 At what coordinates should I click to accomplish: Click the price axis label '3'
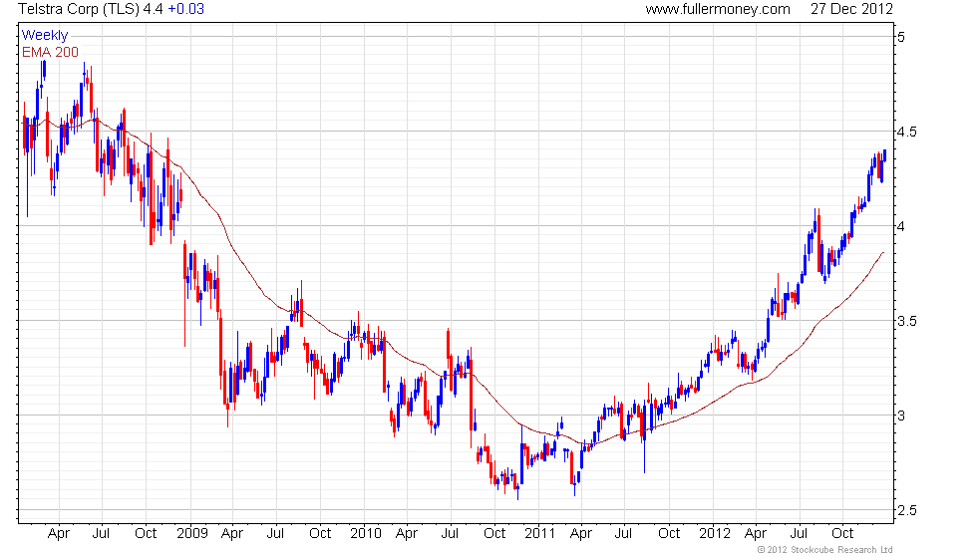click(x=901, y=416)
